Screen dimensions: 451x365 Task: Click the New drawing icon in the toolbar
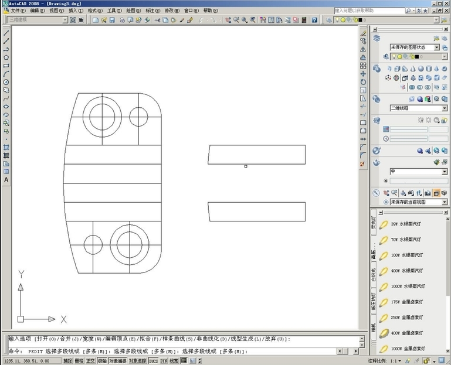tap(95, 20)
